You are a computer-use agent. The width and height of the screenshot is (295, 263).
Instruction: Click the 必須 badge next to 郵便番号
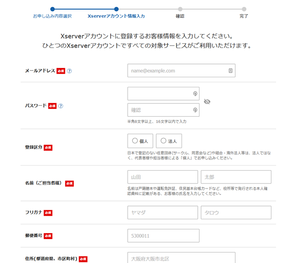pyautogui.click(x=48, y=236)
